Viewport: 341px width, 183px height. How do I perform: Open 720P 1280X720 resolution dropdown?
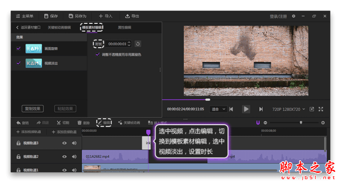288,110
